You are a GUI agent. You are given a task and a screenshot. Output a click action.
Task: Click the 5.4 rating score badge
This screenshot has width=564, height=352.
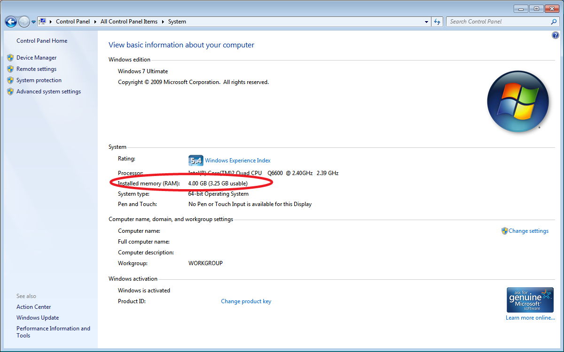196,161
